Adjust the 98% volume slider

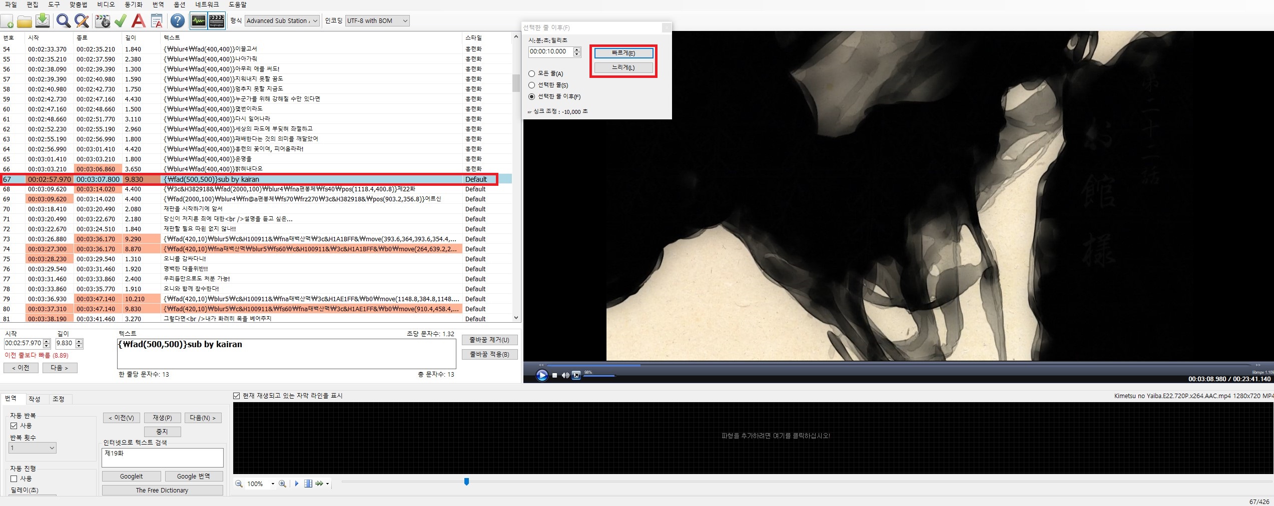pyautogui.click(x=599, y=376)
